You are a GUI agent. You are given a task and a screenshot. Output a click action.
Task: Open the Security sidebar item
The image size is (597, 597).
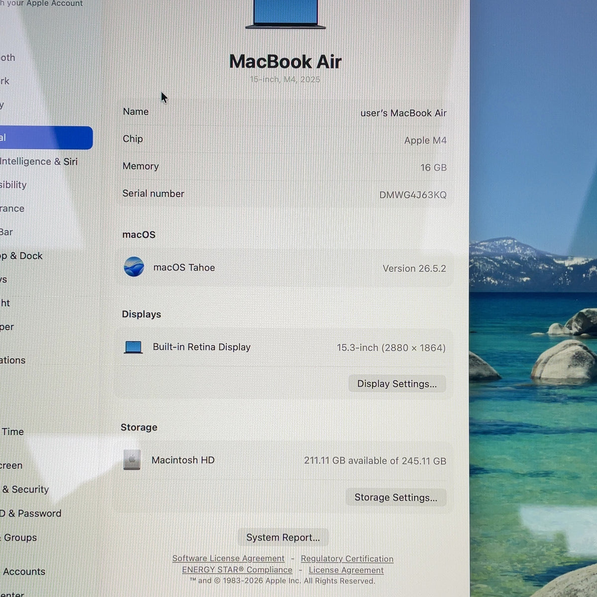[25, 490]
